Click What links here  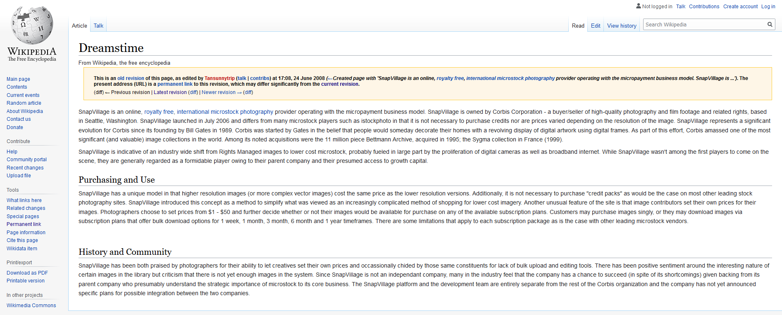pos(24,200)
